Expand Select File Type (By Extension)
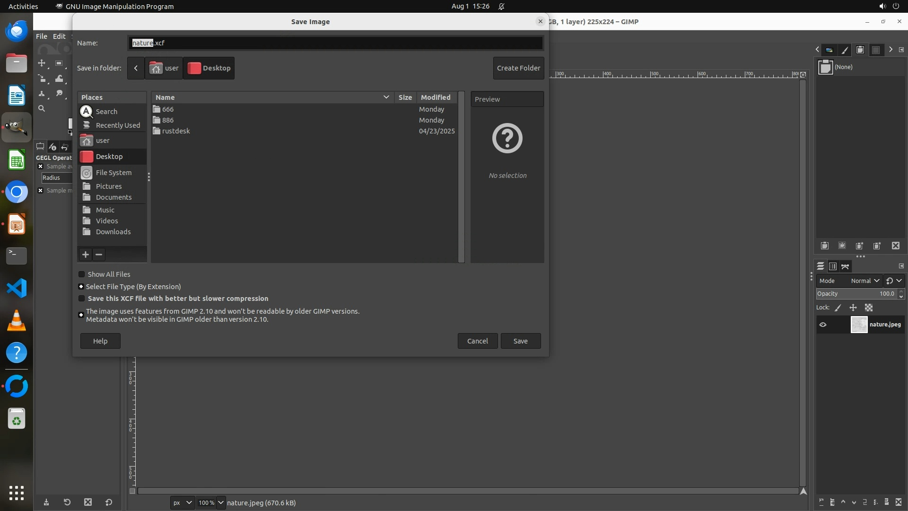 pyautogui.click(x=81, y=287)
